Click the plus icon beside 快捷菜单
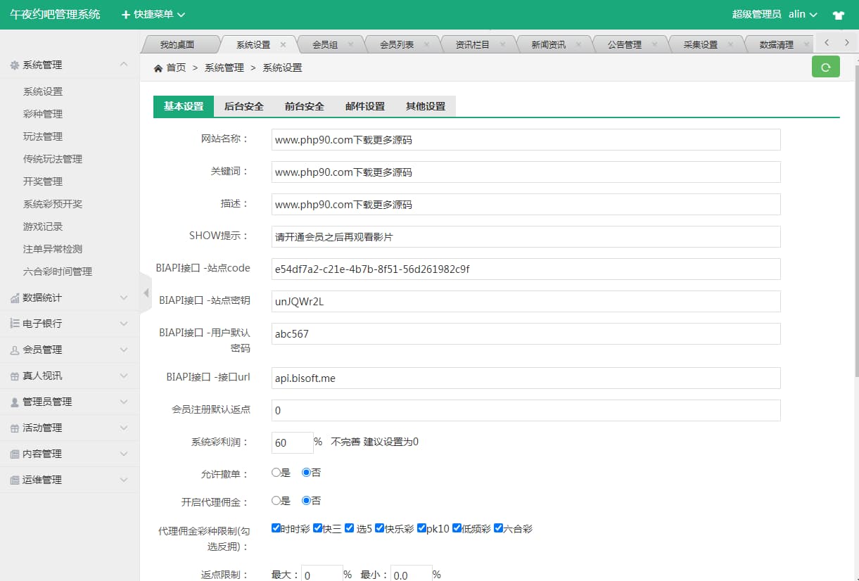Viewport: 859px width, 581px height. point(126,15)
